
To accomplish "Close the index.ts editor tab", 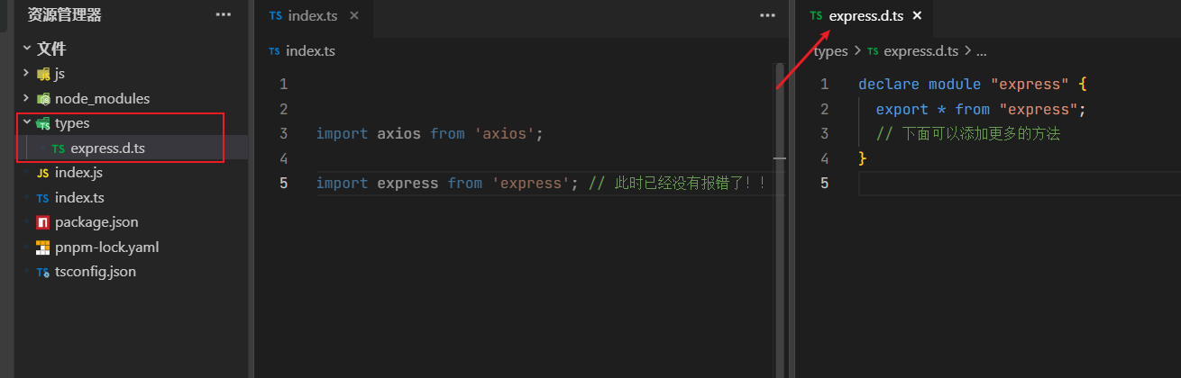I will click(x=354, y=16).
